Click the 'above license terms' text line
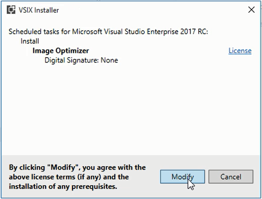 click(69, 177)
